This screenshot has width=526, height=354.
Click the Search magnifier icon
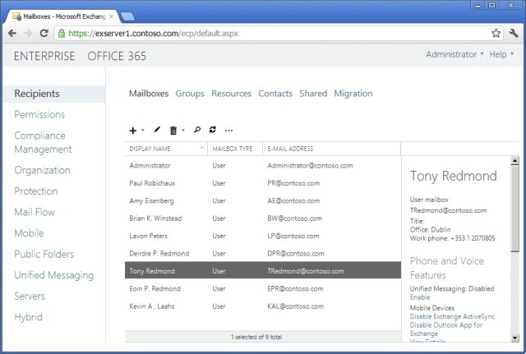point(197,130)
